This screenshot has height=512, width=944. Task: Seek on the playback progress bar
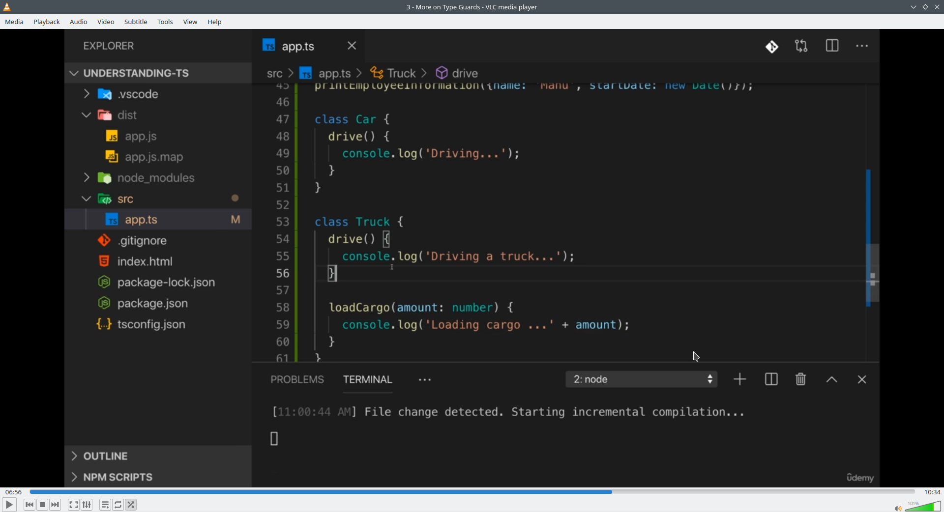pos(472,492)
